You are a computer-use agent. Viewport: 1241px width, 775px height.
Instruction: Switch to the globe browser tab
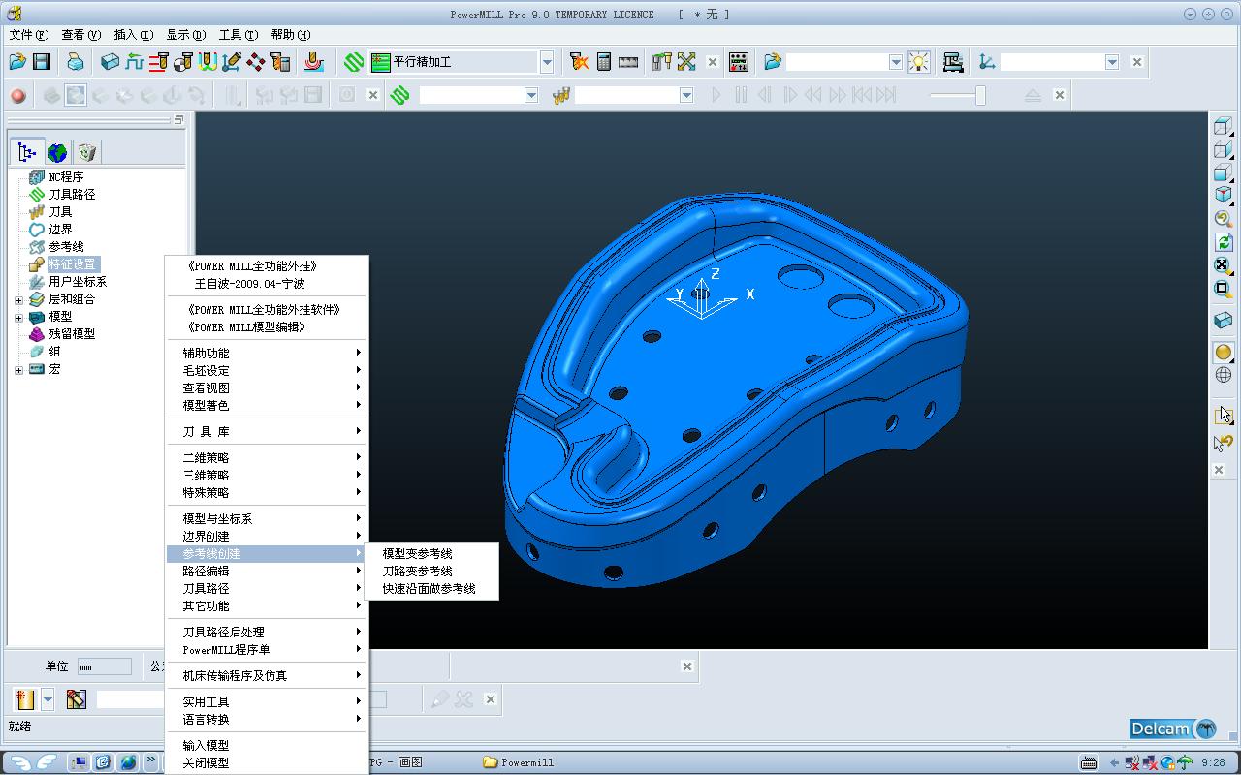point(57,152)
